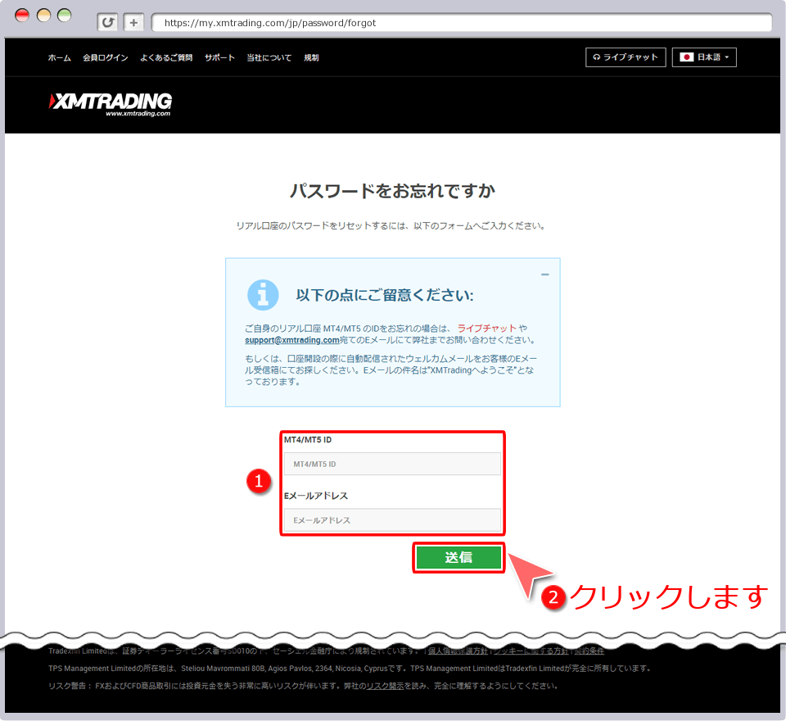Screen dimensions: 786x721
Task: Click the macOS green maximize button
Action: point(64,16)
